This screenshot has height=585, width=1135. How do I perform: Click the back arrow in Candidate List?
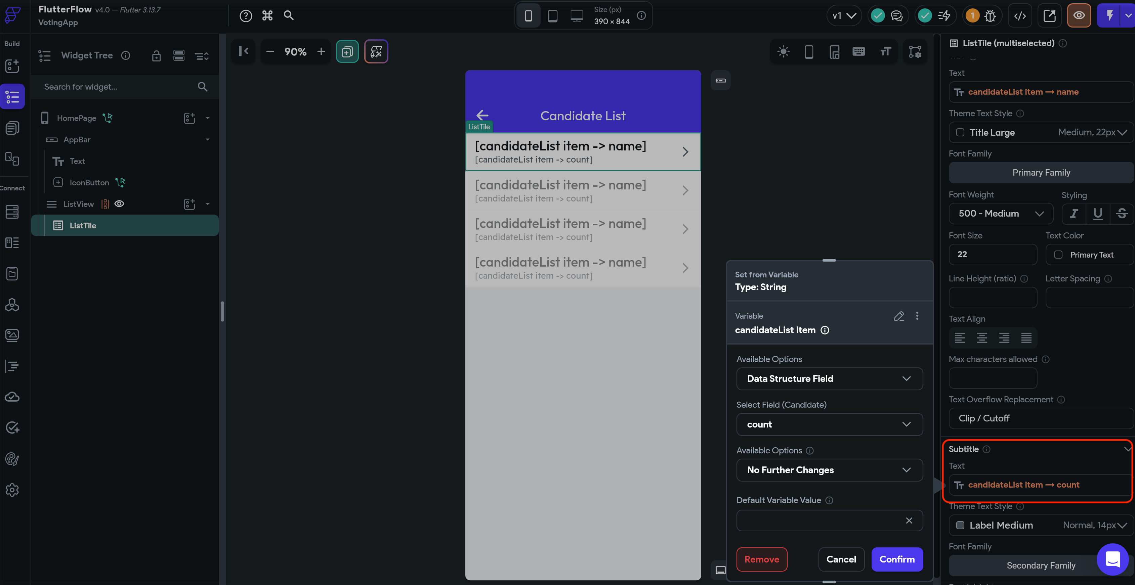pyautogui.click(x=482, y=116)
